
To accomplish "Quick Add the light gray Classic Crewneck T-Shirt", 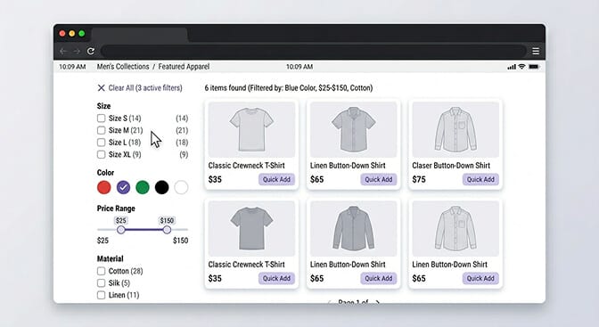I will (276, 180).
